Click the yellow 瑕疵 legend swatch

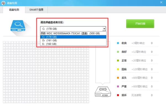click(x=118, y=69)
